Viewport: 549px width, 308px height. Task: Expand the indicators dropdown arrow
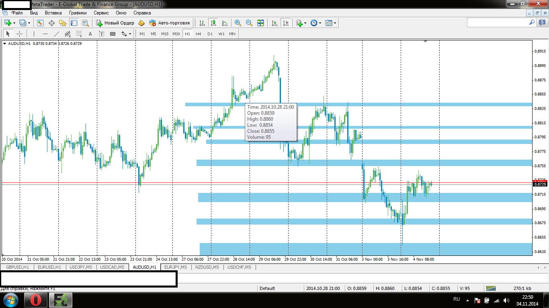[305, 23]
